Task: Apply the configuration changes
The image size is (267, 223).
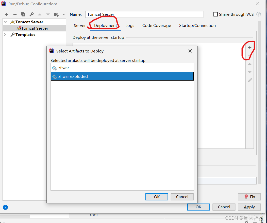Action: click(249, 207)
